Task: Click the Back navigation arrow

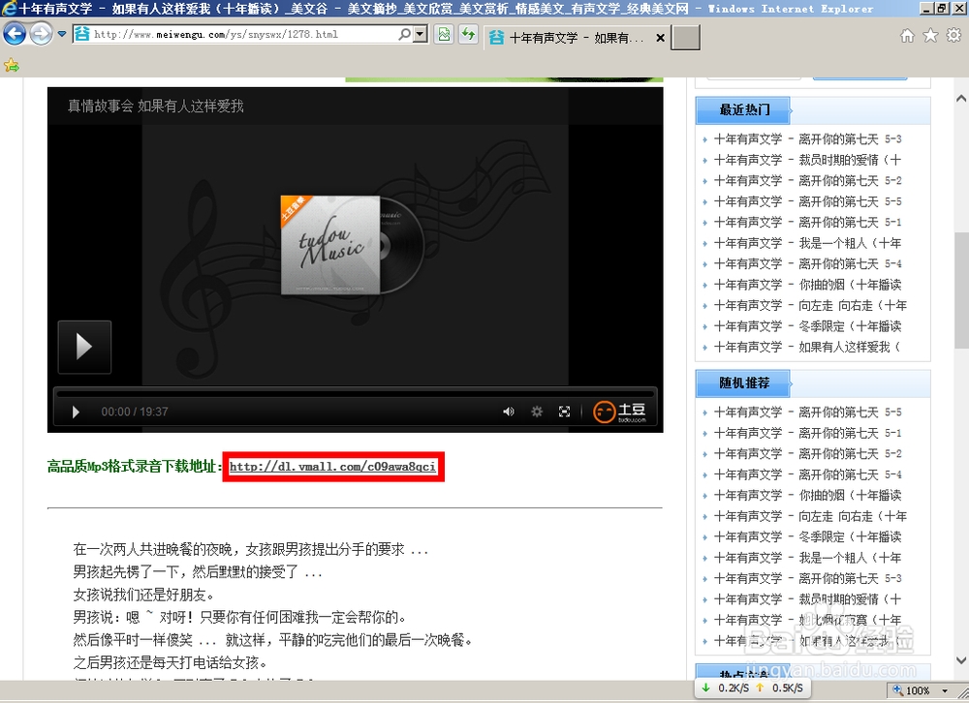Action: coord(16,35)
